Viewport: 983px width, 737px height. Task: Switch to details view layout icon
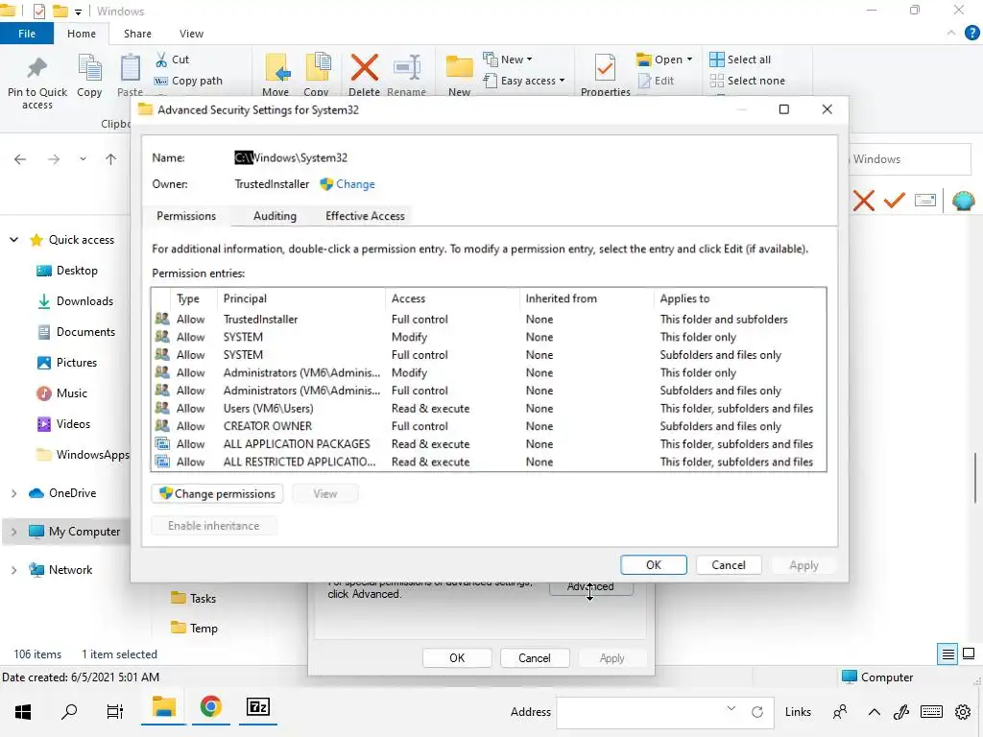coord(947,654)
